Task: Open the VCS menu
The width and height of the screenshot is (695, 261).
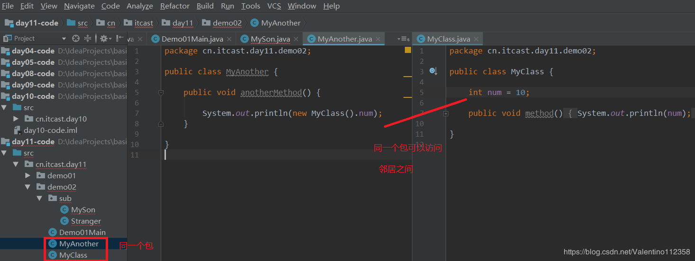Action: coord(274,6)
